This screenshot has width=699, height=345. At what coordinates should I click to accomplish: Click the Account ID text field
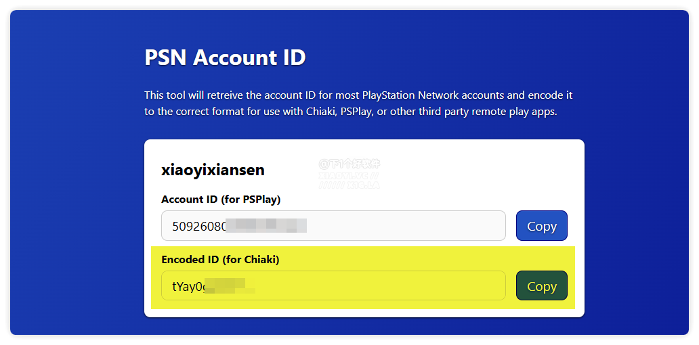coord(406,226)
